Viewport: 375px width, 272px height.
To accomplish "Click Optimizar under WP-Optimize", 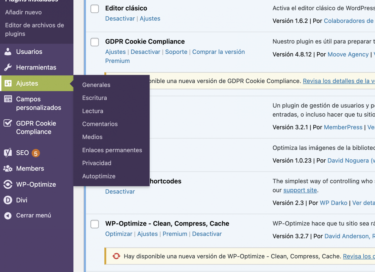I will 119,234.
